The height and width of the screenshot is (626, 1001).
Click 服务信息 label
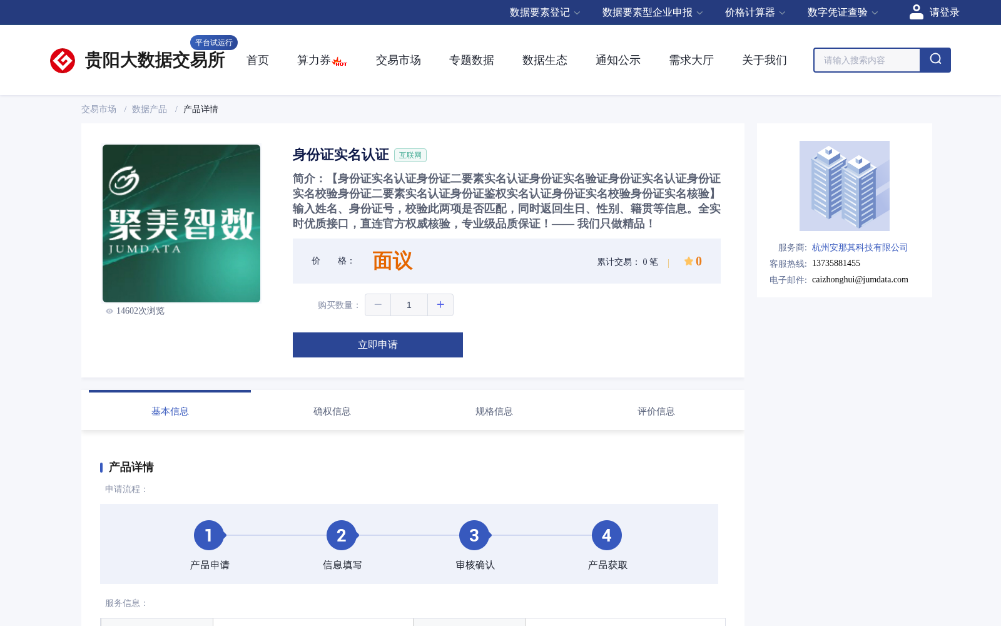tap(126, 603)
